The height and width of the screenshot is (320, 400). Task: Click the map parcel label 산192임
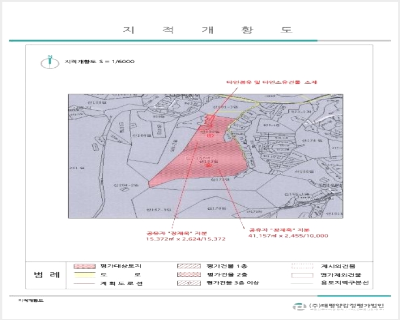209,131
